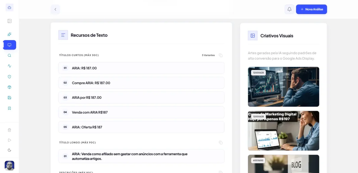Select the activity pulse icon in sidebar
This screenshot has height=173, width=358.
[10, 66]
